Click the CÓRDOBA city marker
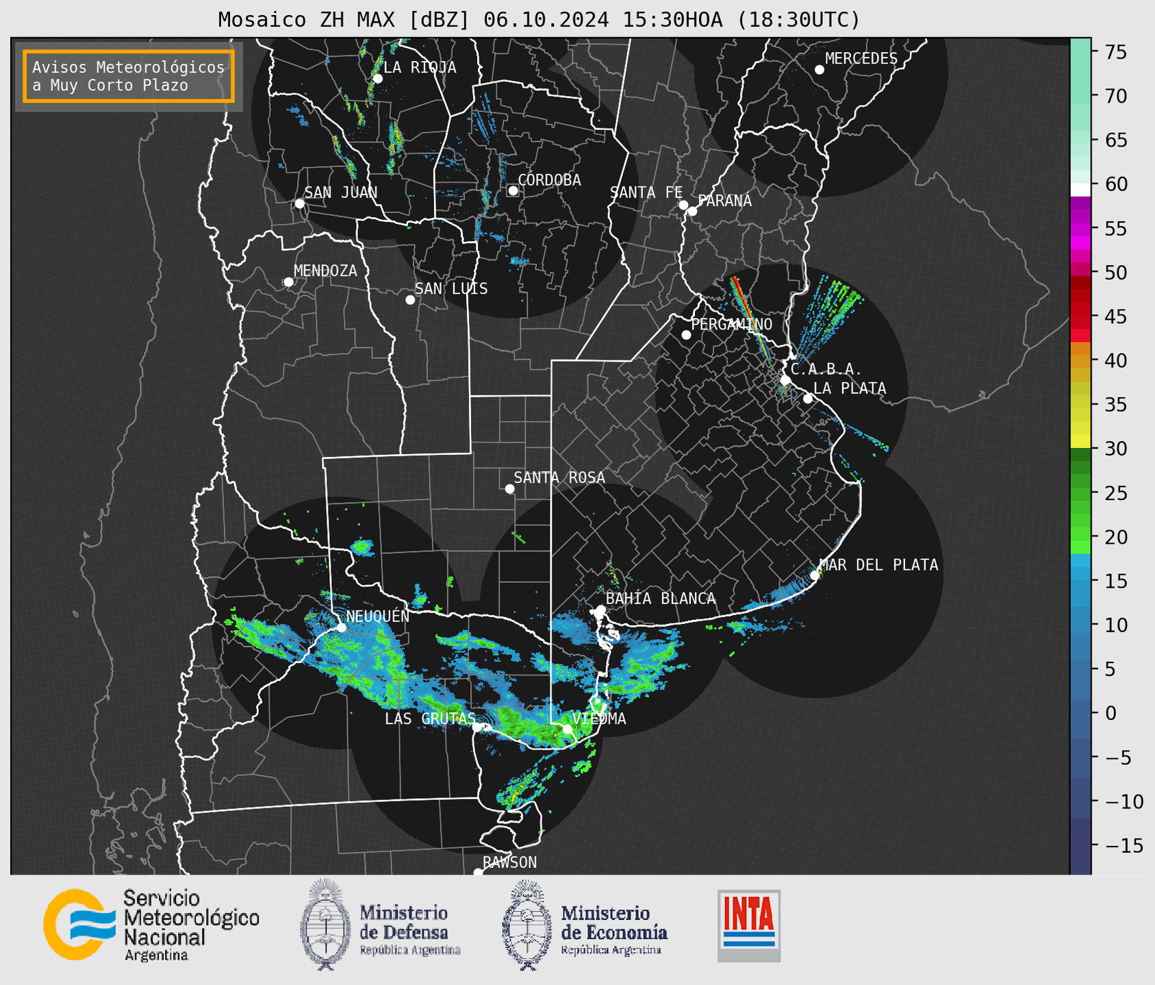1155x985 pixels. (513, 190)
